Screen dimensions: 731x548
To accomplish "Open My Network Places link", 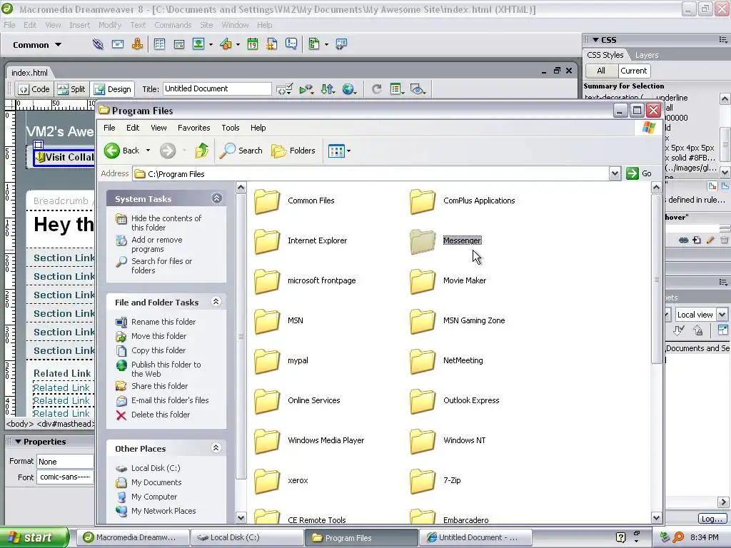I will click(x=163, y=511).
